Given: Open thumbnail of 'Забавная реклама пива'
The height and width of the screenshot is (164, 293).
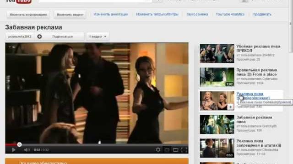Looking at the screenshot, I should pos(217,124).
